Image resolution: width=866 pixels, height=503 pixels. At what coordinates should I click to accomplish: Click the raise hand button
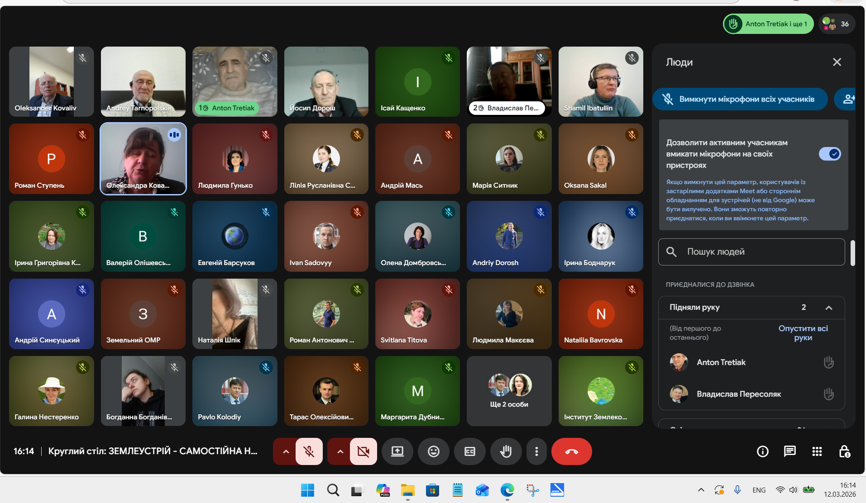(x=506, y=451)
